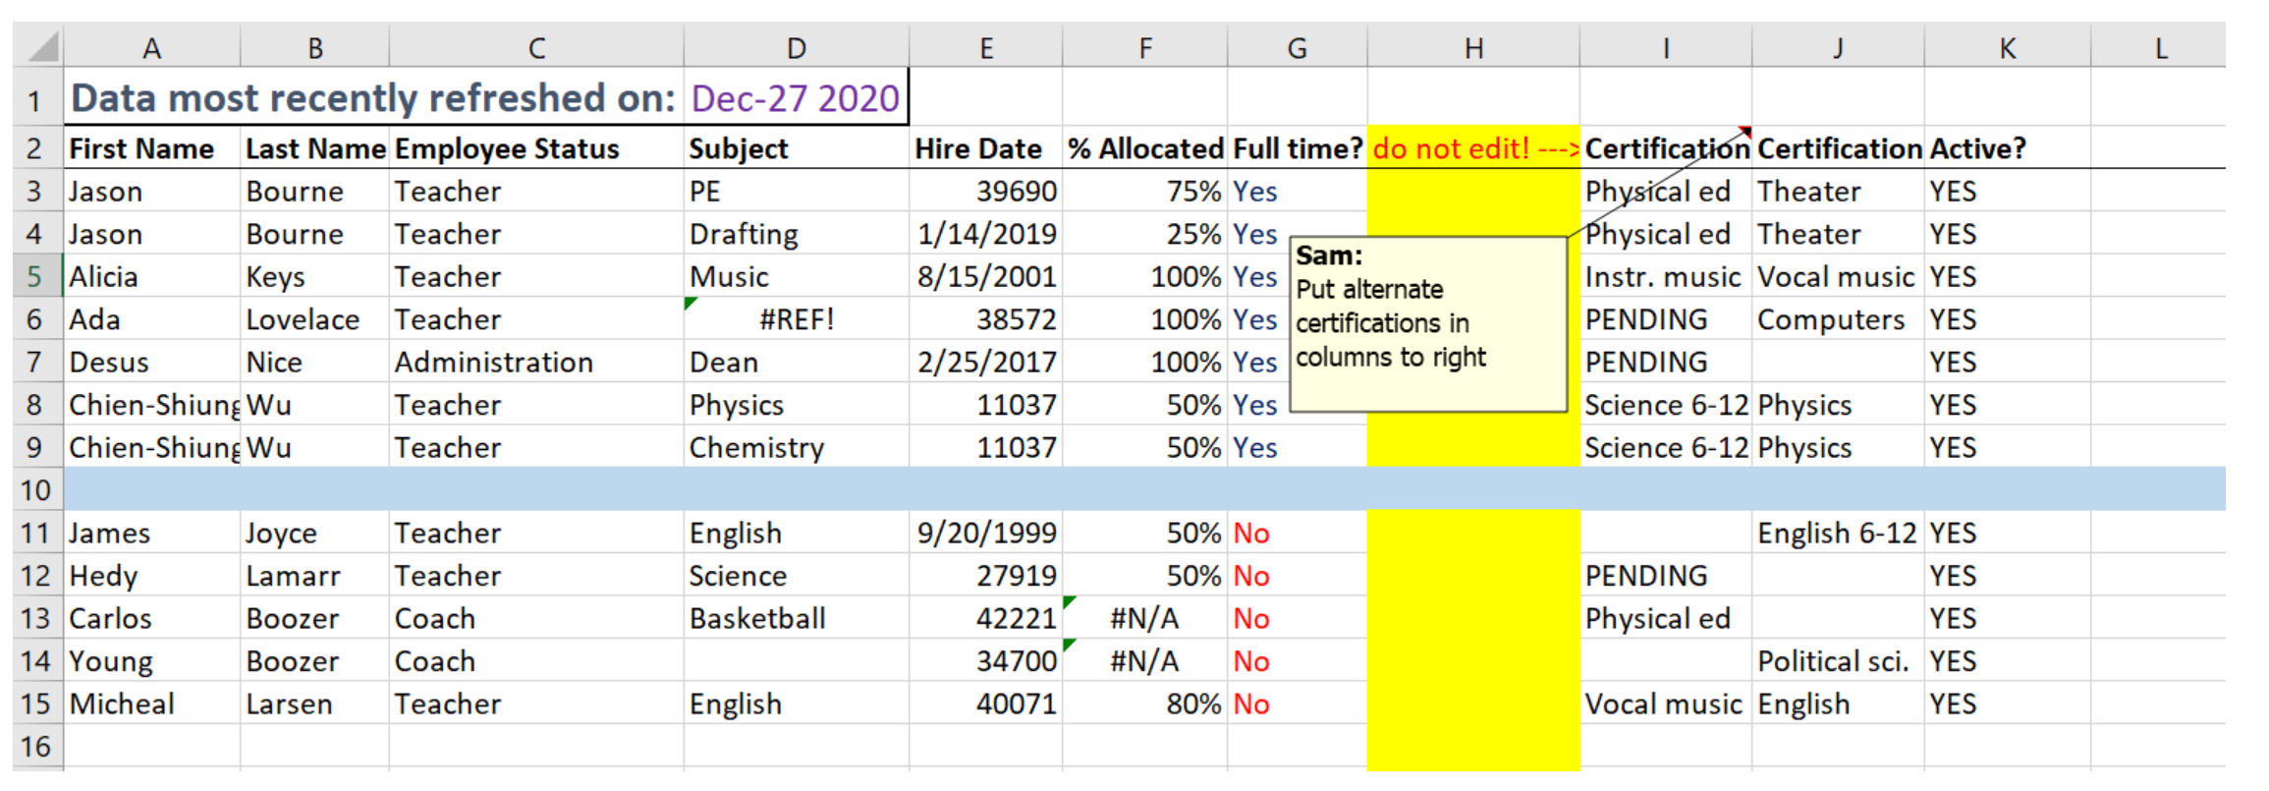Click the 'Active?' column header cell

(x=2006, y=148)
